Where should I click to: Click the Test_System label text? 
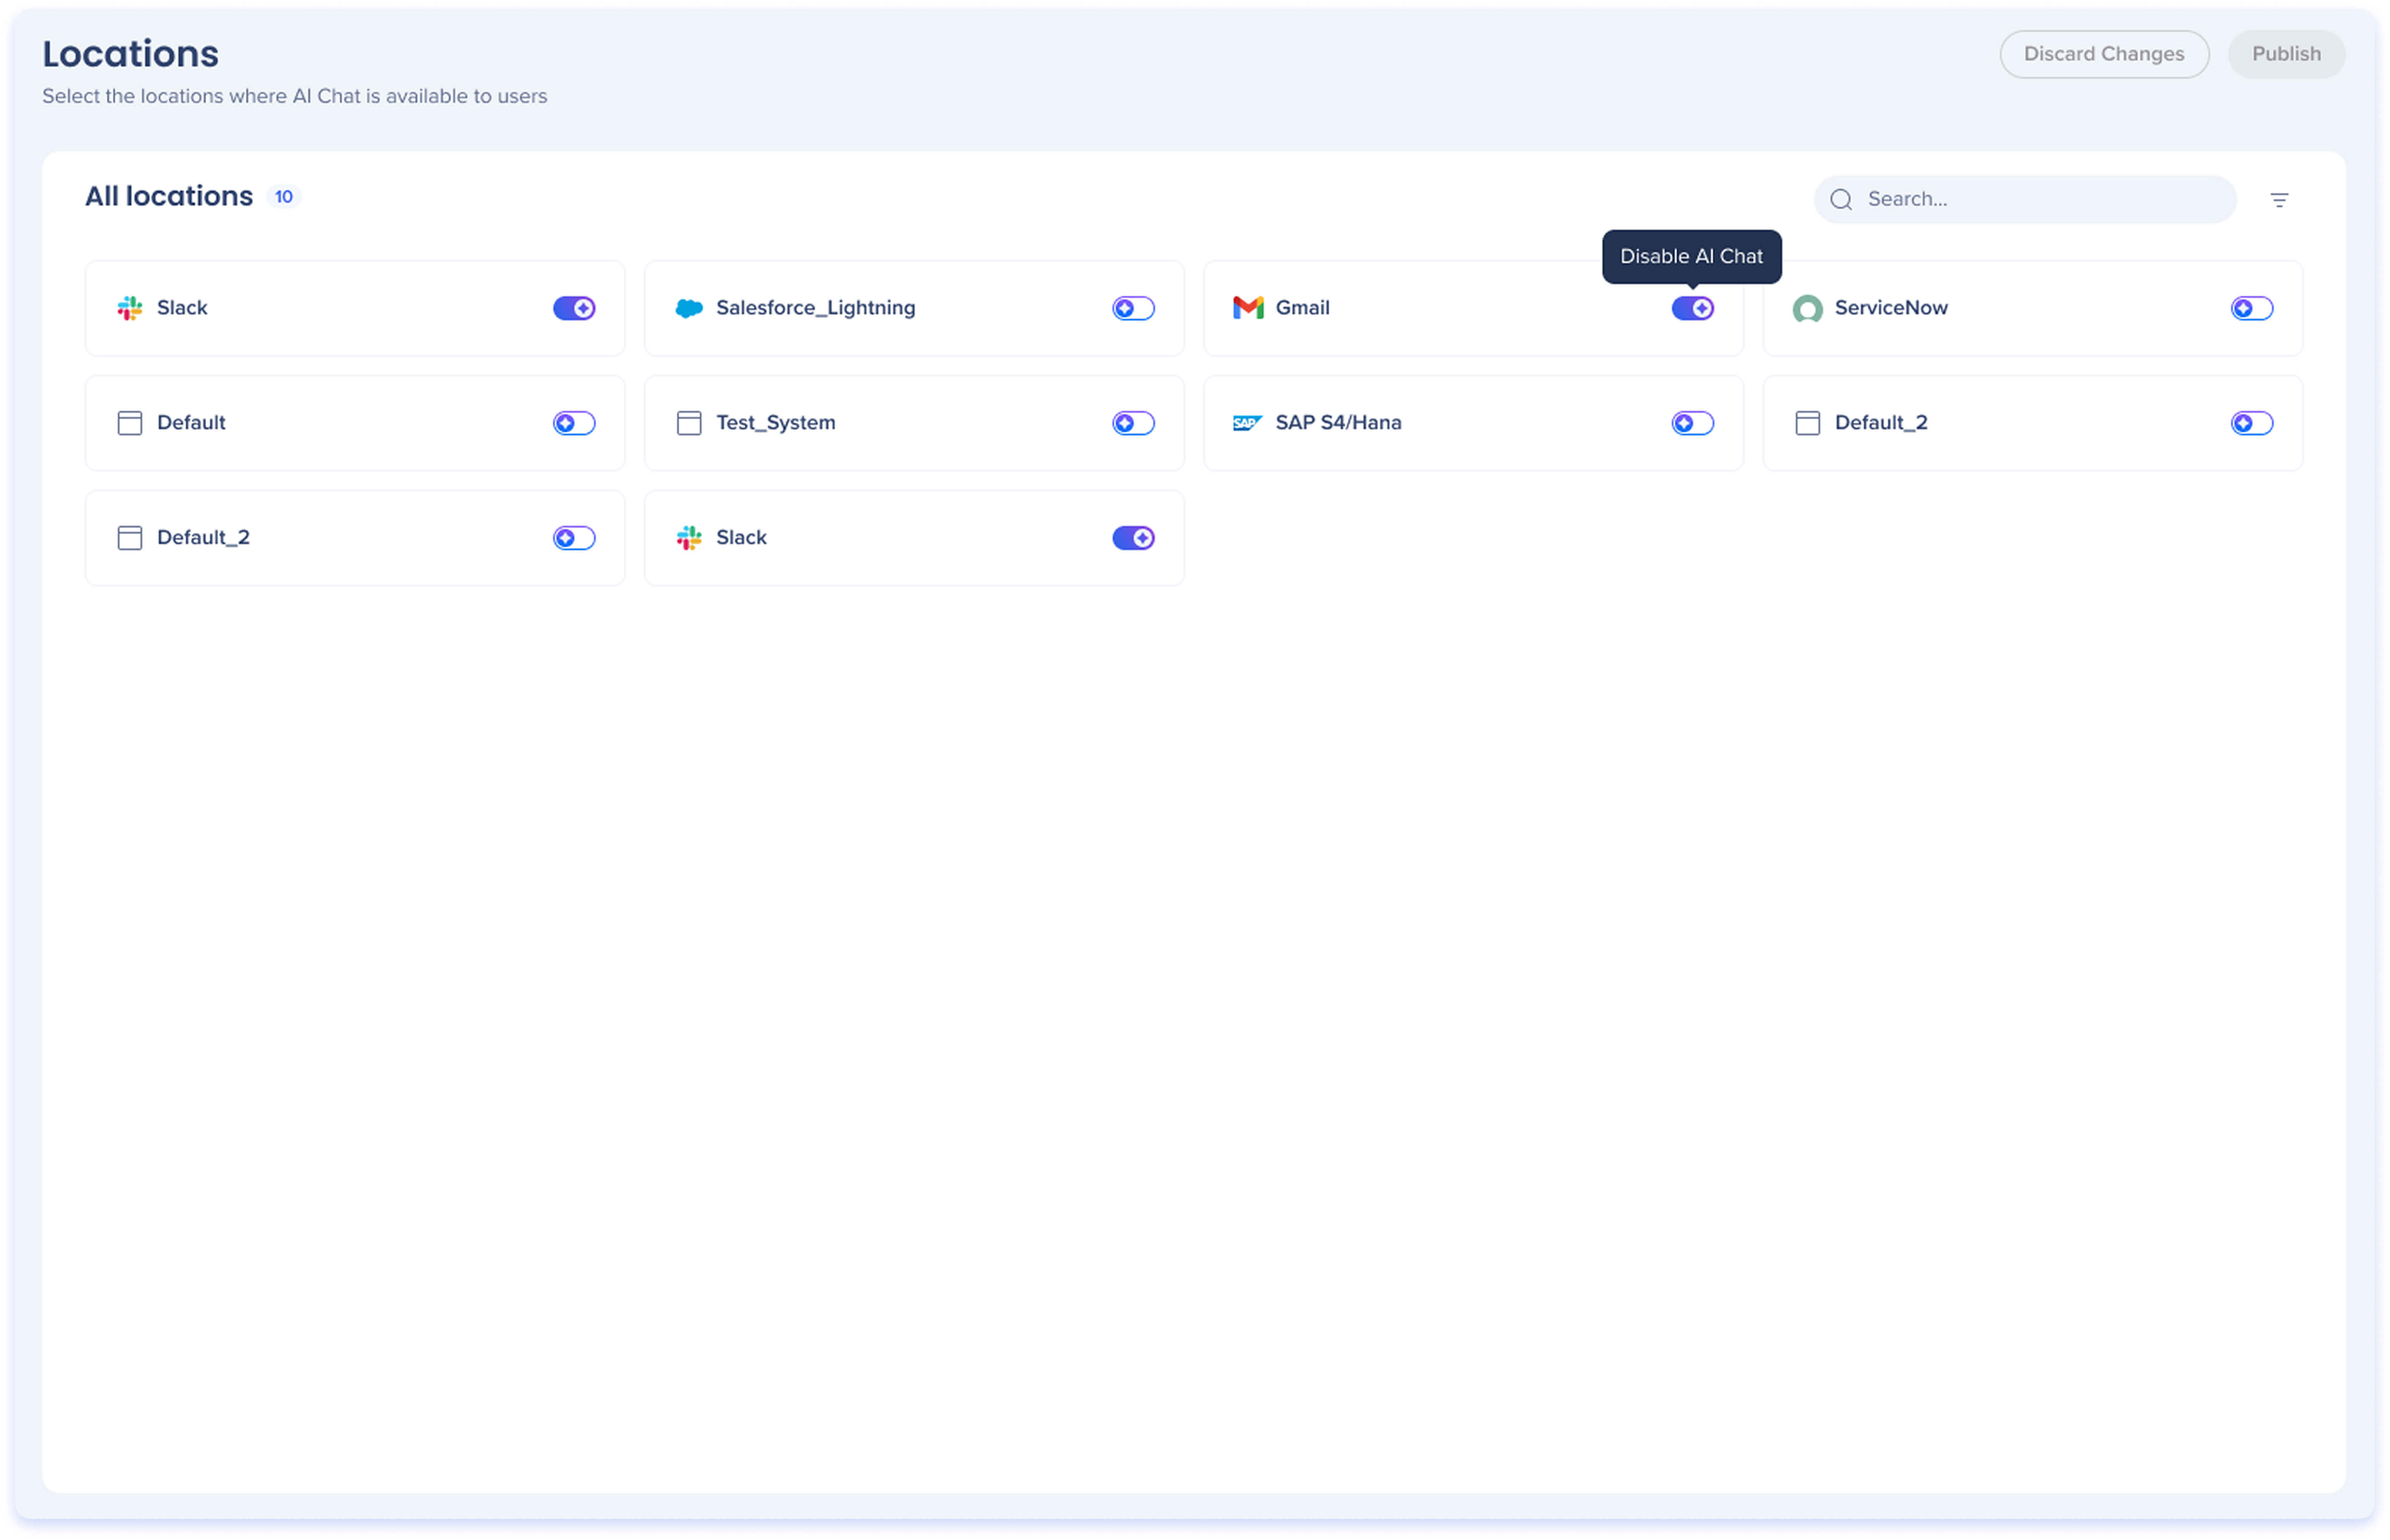pos(775,423)
